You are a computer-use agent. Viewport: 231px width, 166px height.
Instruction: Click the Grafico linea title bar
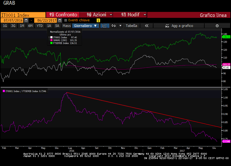(x=189, y=15)
